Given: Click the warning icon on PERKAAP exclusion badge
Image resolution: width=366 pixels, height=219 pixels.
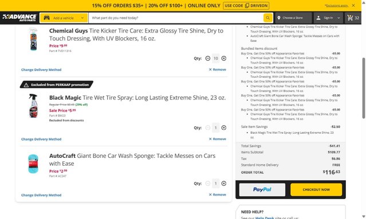Looking at the screenshot, I should coord(26,85).
